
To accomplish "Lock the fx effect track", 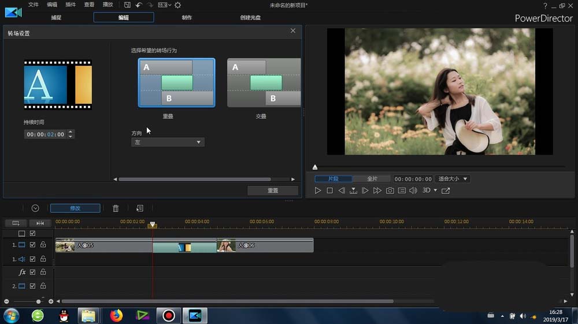I will pos(43,272).
